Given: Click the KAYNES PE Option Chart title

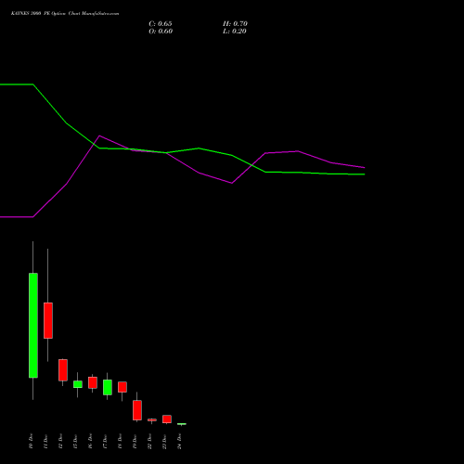Looking at the screenshot, I should tap(65, 14).
